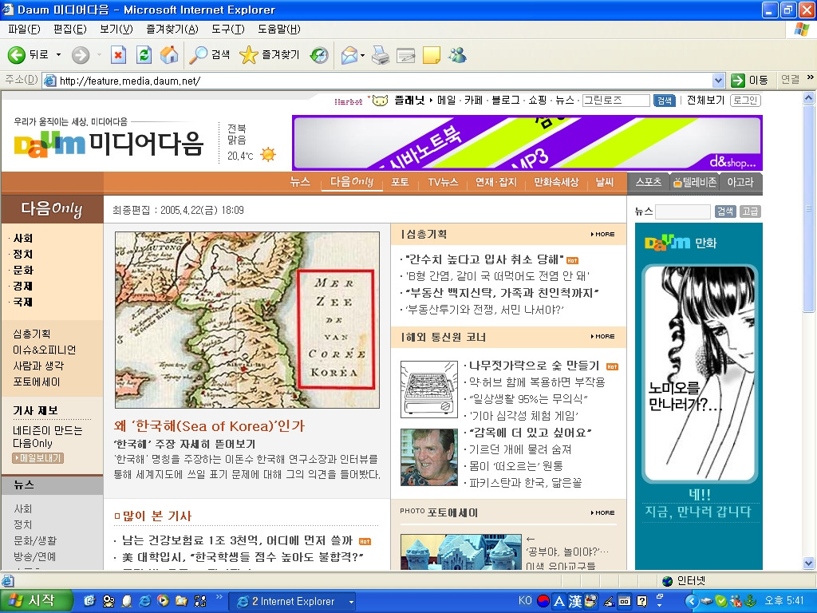The width and height of the screenshot is (817, 613).
Task: Switch to the TV뉴스 navigation tab
Action: click(443, 182)
